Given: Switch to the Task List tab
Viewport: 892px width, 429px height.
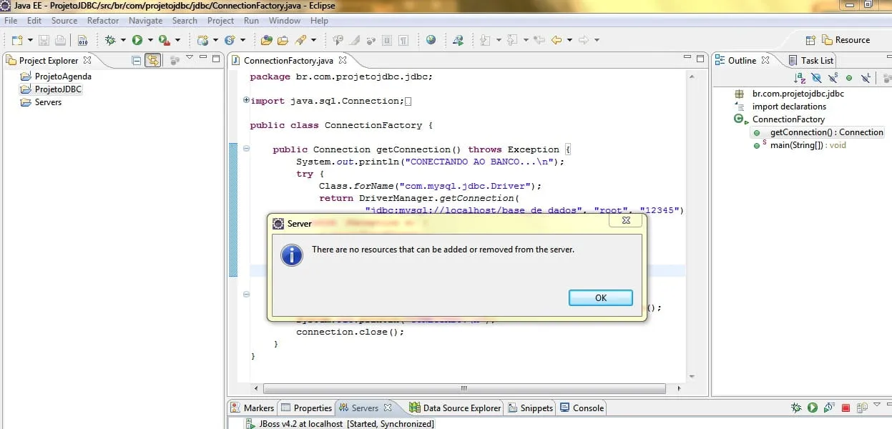Looking at the screenshot, I should 816,61.
